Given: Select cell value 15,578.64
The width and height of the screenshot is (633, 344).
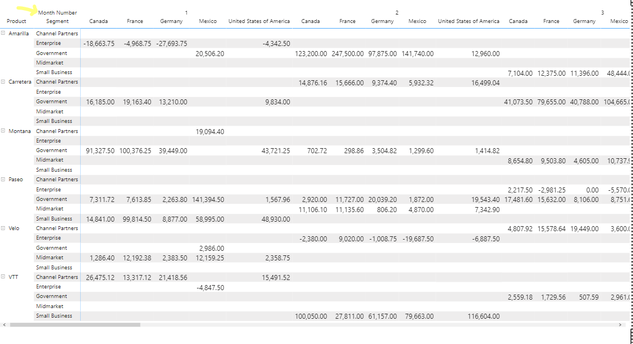Looking at the screenshot, I should [x=552, y=229].
